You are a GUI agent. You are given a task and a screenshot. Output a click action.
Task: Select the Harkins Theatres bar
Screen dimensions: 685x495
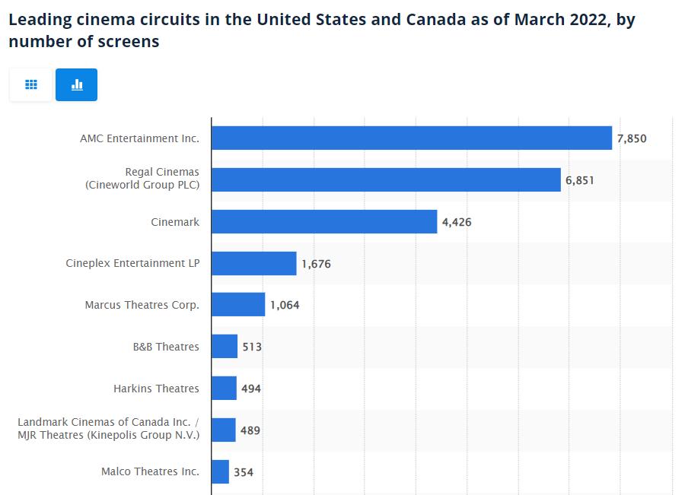pos(224,388)
